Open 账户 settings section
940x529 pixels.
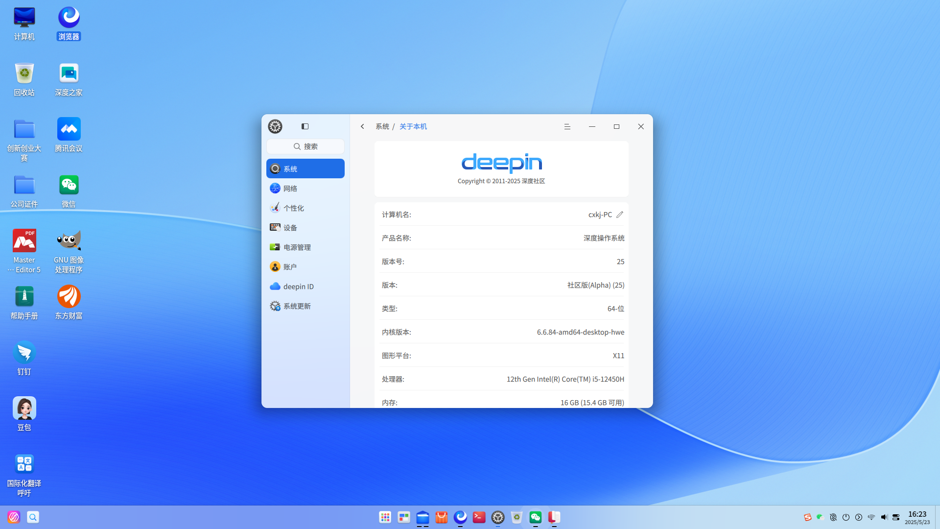(x=305, y=267)
